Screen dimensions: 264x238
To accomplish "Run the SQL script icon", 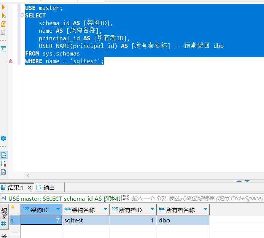I will pos(3,24).
